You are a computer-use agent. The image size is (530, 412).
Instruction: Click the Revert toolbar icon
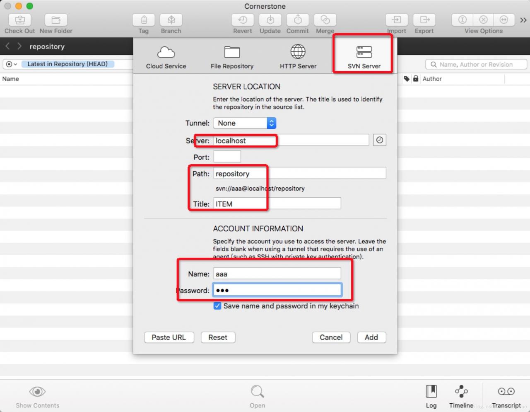point(243,19)
